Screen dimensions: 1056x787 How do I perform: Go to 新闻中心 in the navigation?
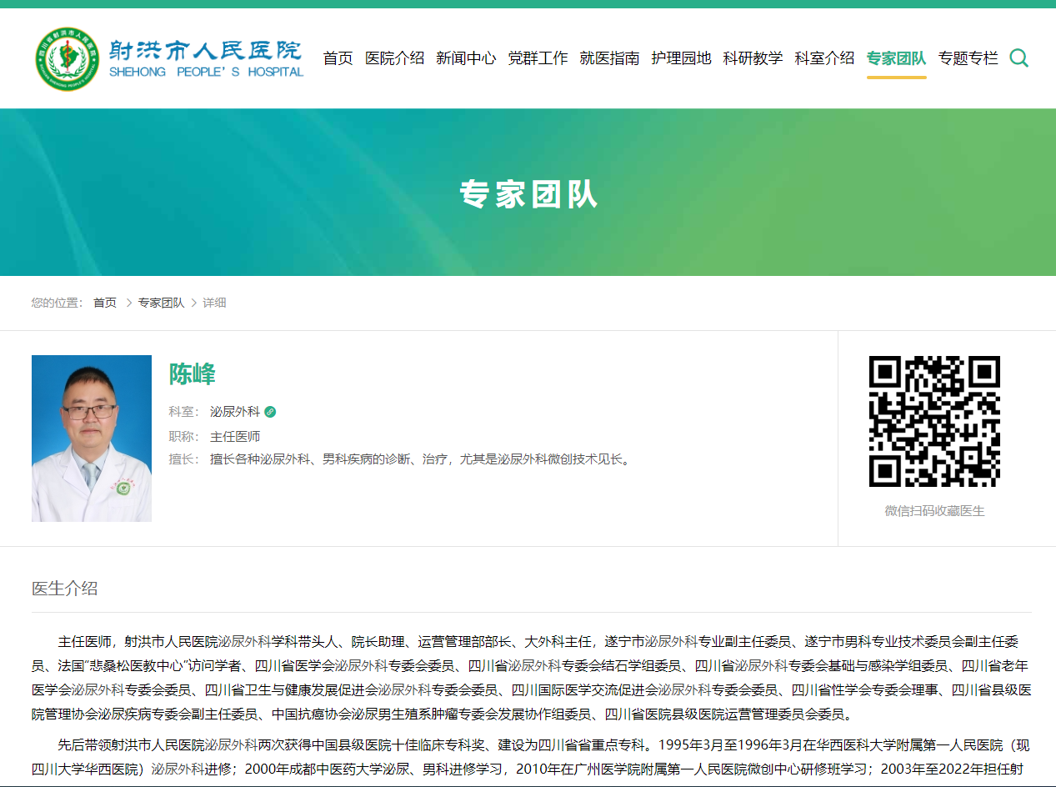tap(466, 58)
